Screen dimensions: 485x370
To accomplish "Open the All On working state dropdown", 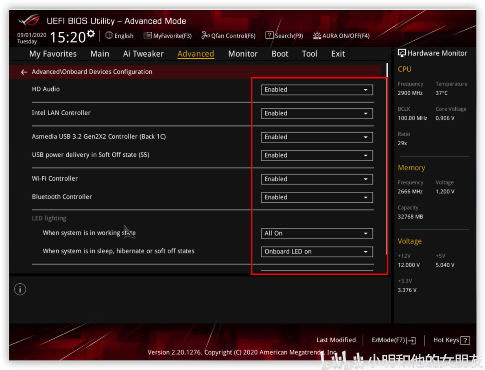I will click(317, 234).
